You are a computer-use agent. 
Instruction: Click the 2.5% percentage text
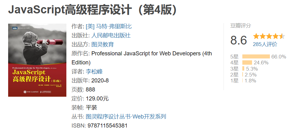click(x=250, y=75)
